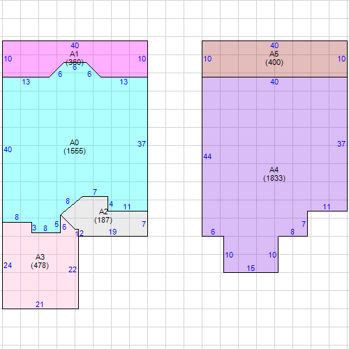Click the 8 dimension inside area A4

point(292,232)
